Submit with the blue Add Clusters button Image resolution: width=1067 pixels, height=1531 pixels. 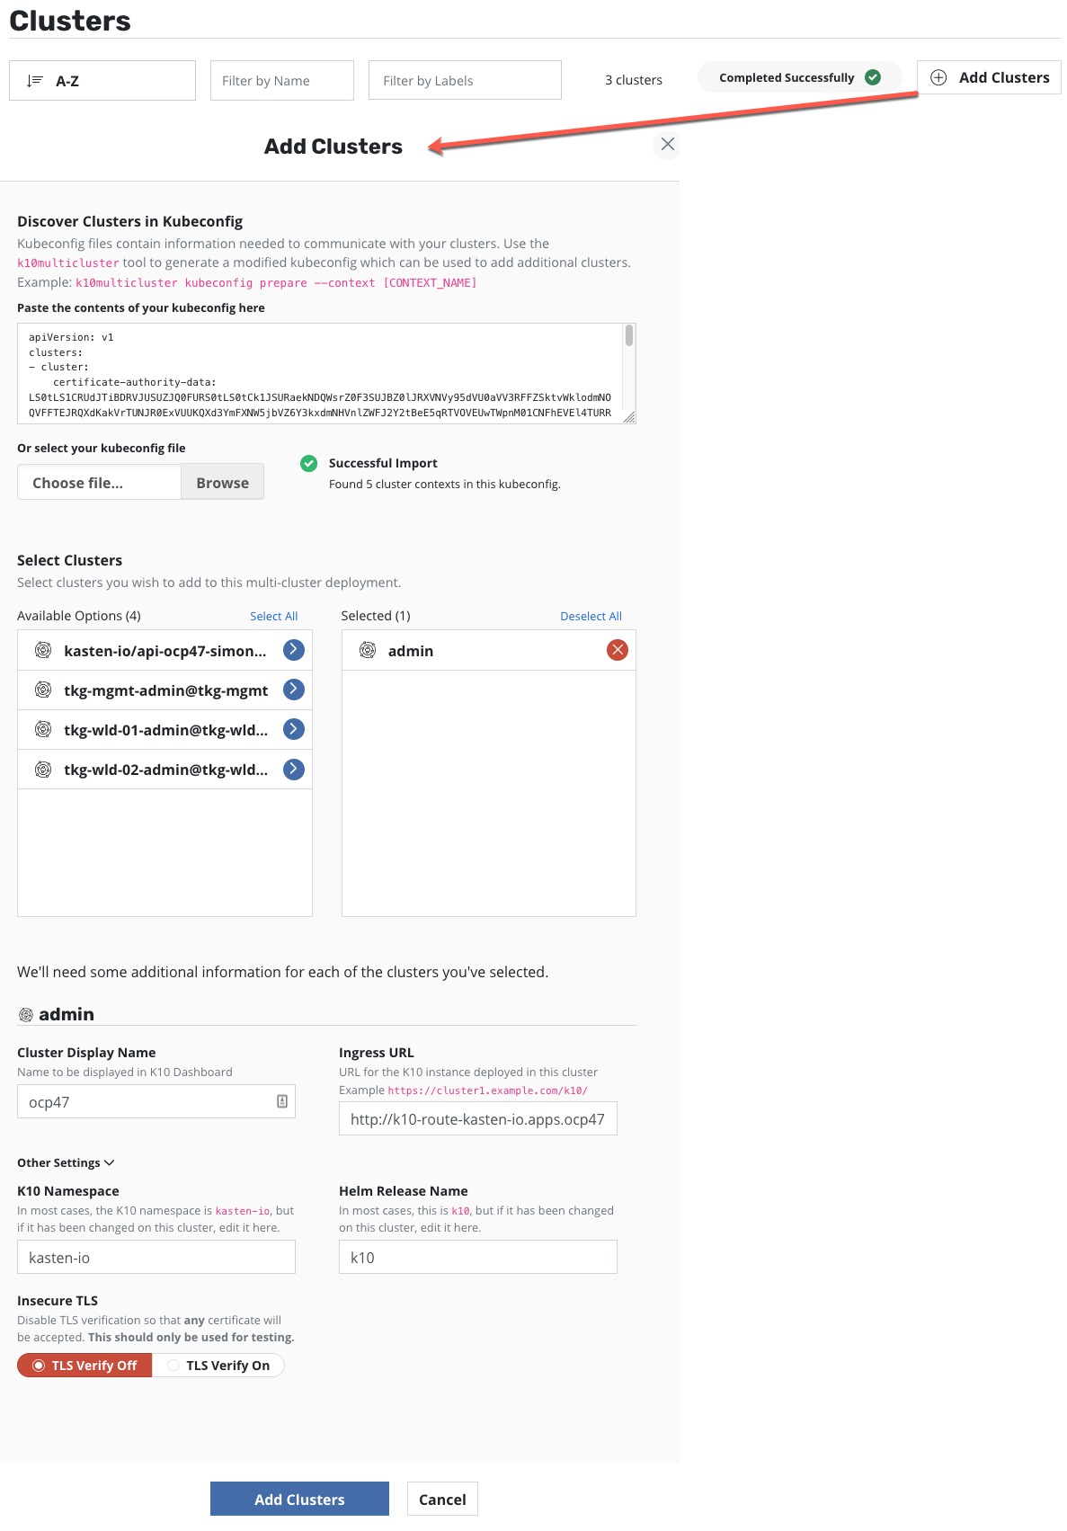[299, 1499]
